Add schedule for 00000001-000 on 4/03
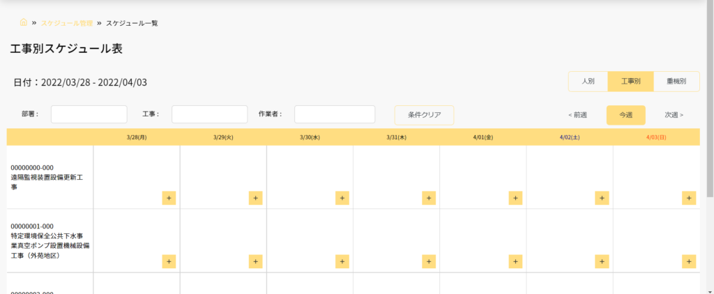Screen dimensions: 714x294 click(x=688, y=261)
